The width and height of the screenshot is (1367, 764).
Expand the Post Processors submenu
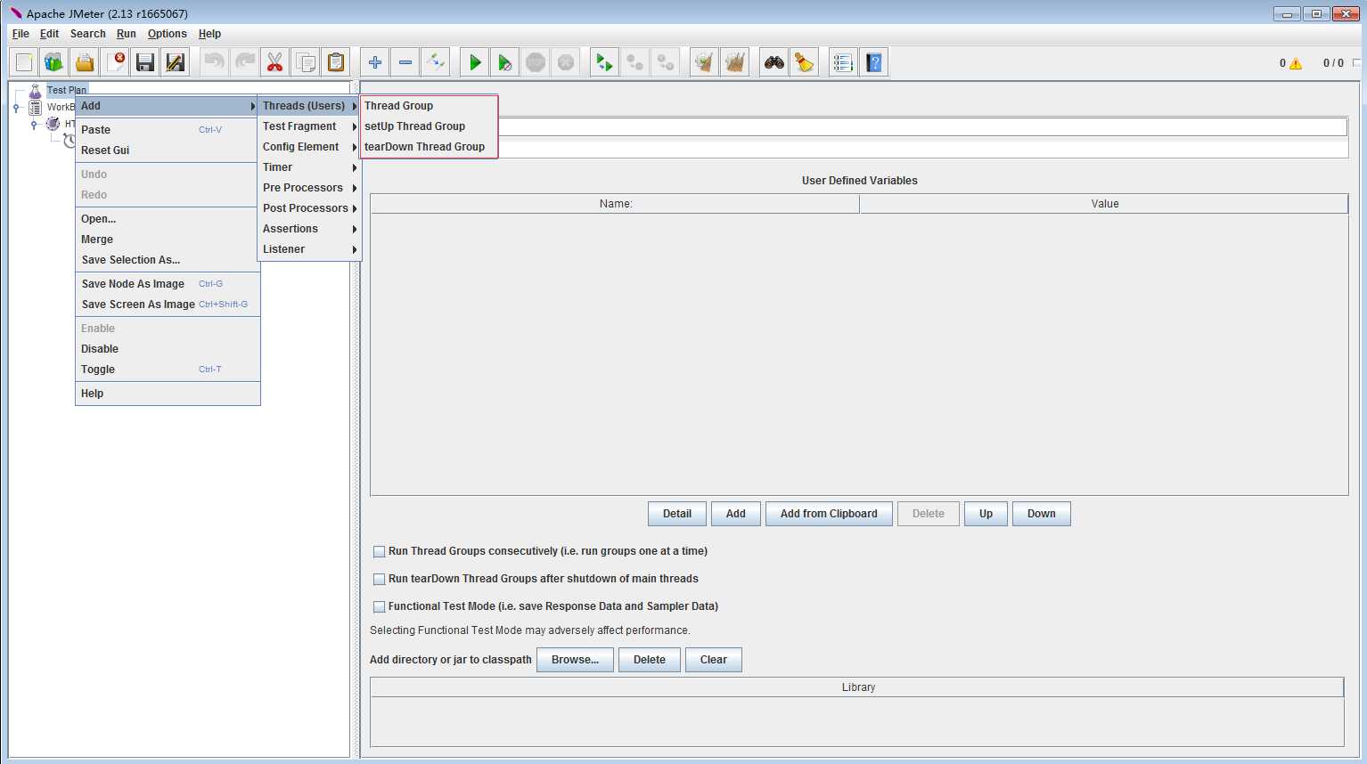point(309,208)
